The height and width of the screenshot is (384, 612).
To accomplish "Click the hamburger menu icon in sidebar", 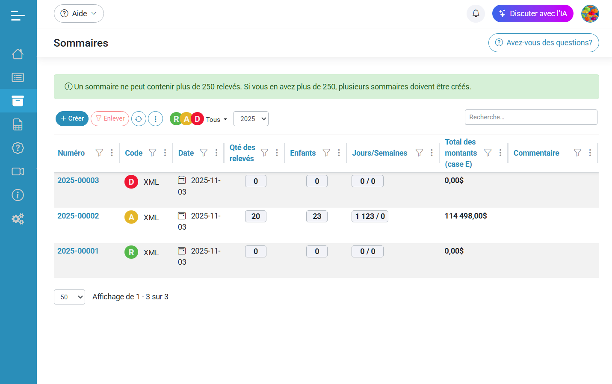I will click(x=18, y=16).
